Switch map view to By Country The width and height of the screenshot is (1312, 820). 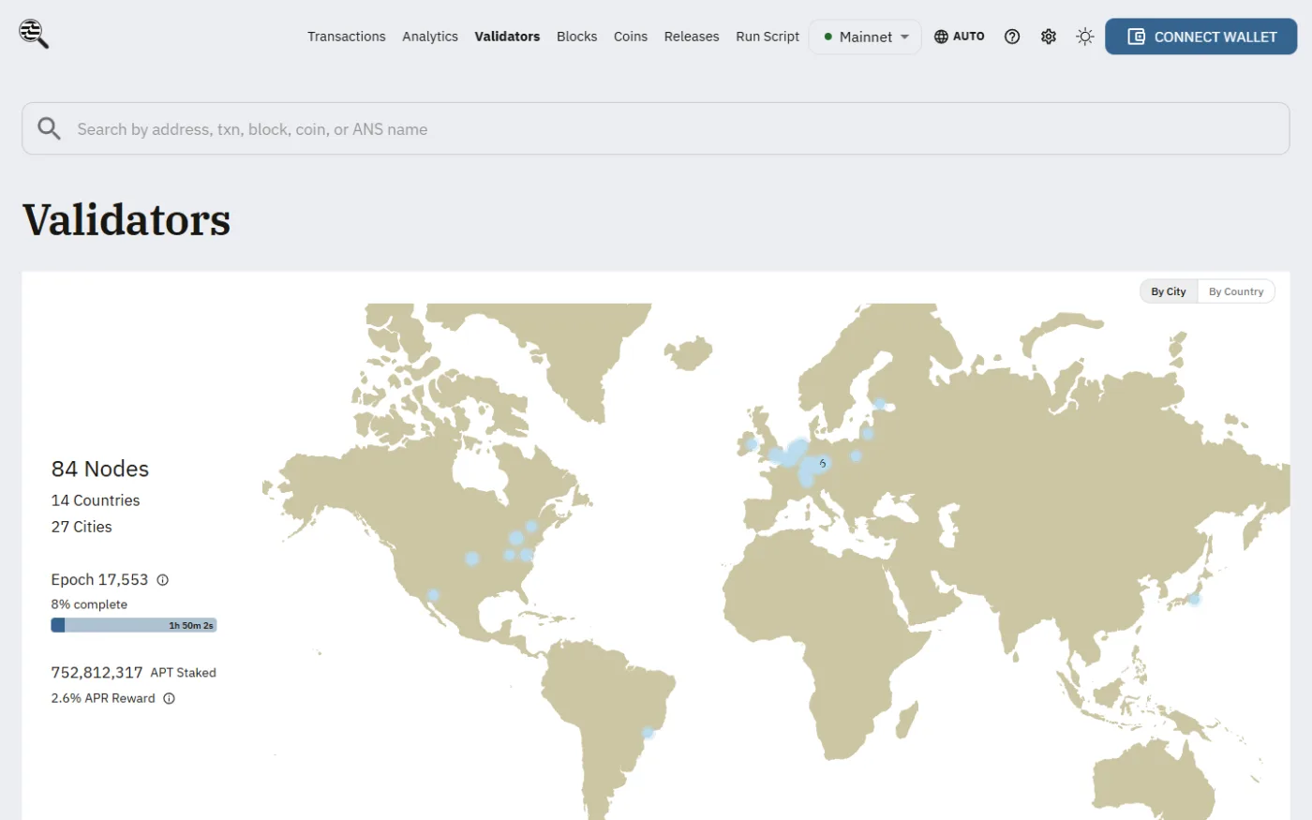1236,291
